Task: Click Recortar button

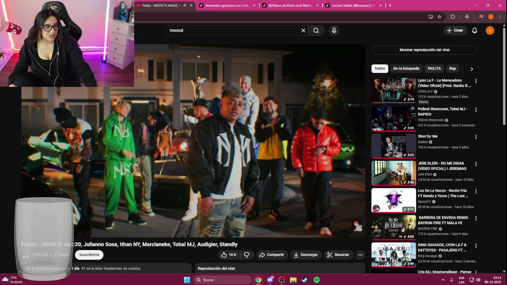Action: point(338,255)
